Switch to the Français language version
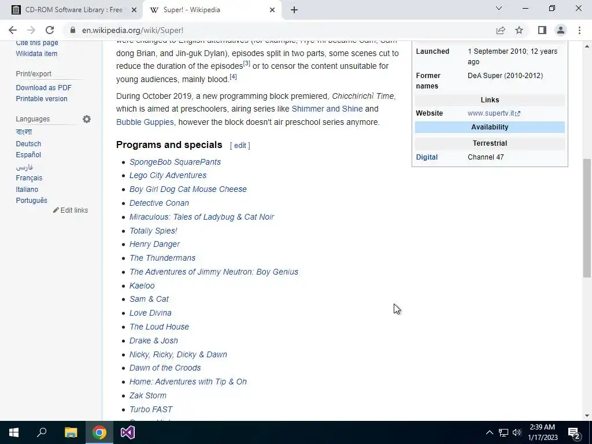This screenshot has height=444, width=592. 29,178
